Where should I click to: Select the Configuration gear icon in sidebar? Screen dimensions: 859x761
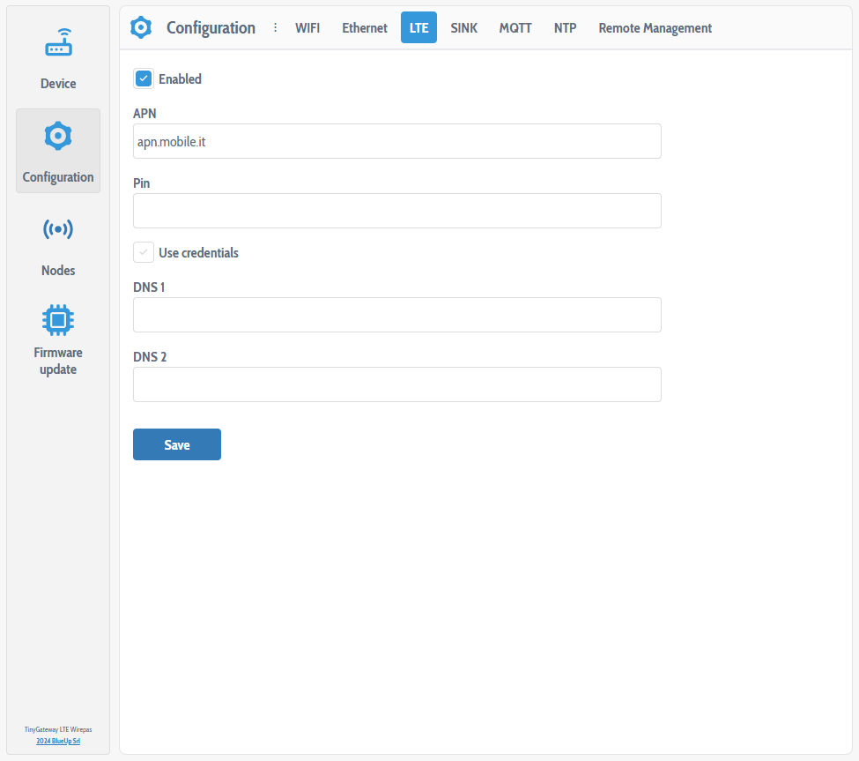(x=58, y=136)
